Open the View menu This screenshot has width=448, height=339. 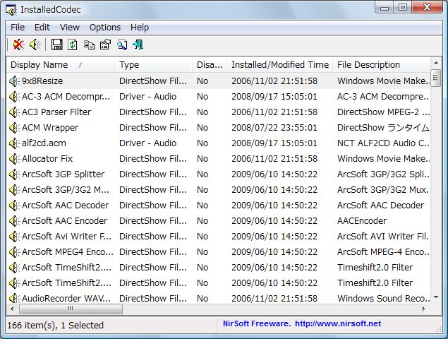[70, 28]
